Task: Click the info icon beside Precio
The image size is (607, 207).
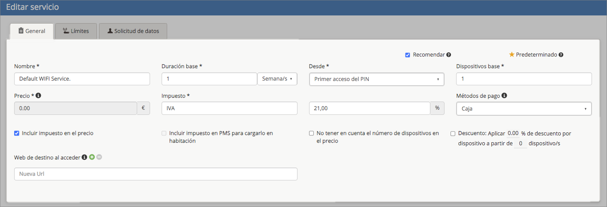Action: click(x=38, y=96)
